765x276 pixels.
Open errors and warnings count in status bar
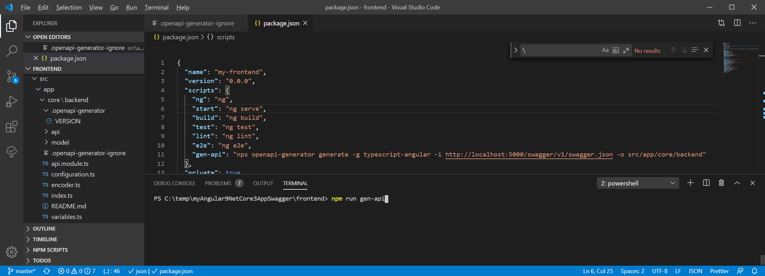(77, 271)
